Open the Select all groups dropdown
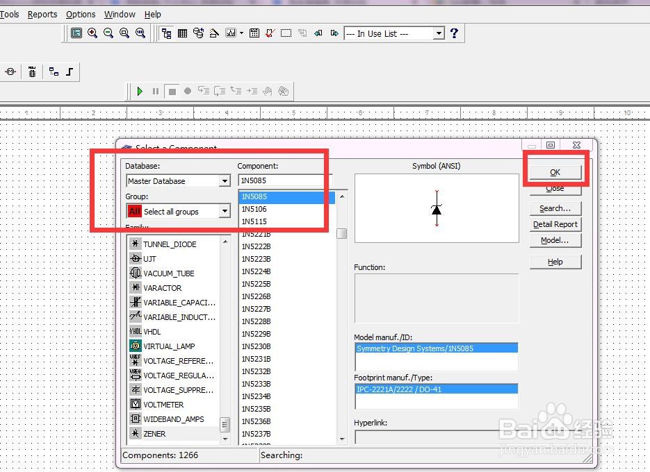Viewport: 650px width, 472px height. pyautogui.click(x=225, y=211)
